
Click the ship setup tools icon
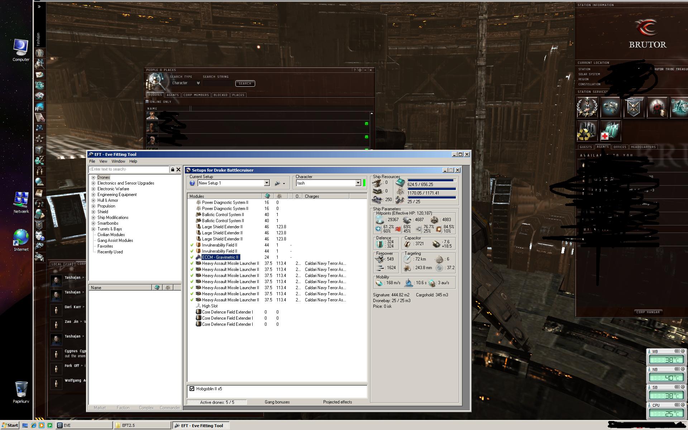(278, 183)
